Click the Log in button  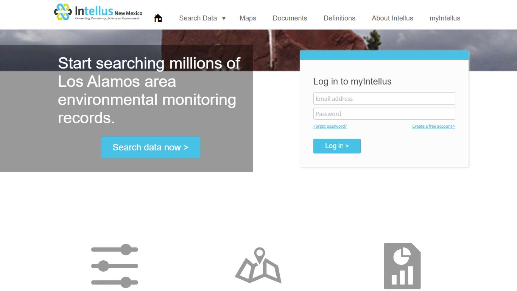pos(337,146)
